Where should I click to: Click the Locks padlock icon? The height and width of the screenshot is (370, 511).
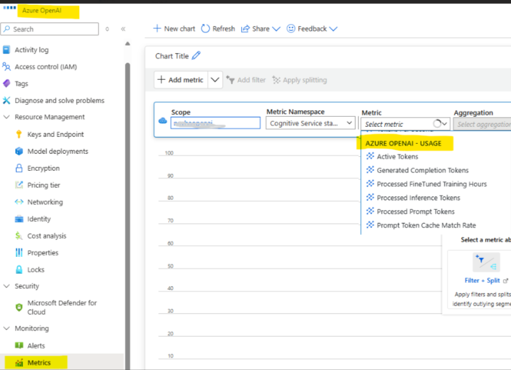[x=19, y=269]
